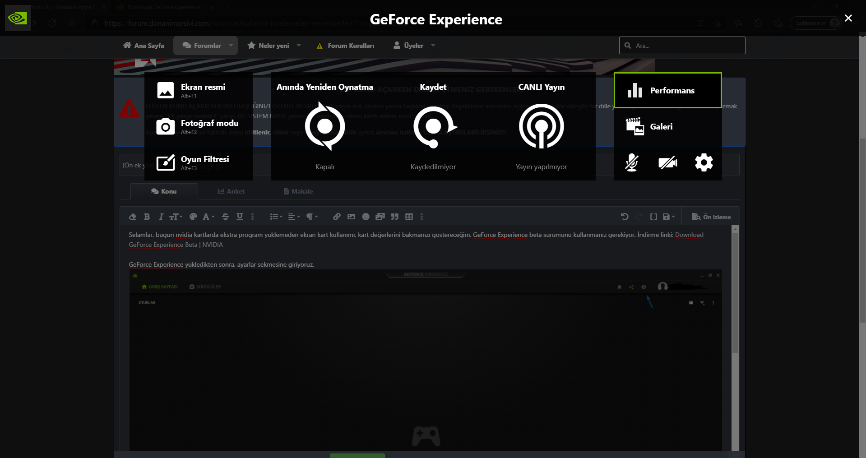This screenshot has width=866, height=458.
Task: Show more text formatting options
Action: click(253, 217)
